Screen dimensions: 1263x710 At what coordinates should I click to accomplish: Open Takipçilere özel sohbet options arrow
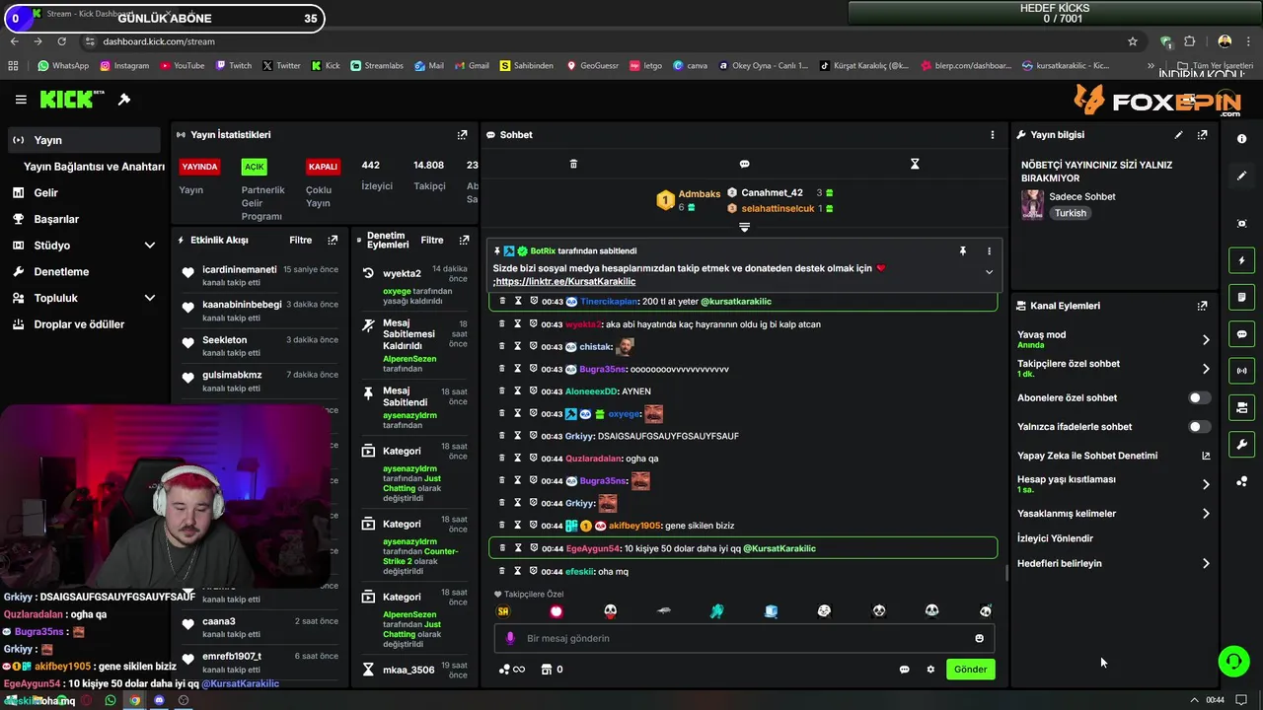click(x=1206, y=369)
